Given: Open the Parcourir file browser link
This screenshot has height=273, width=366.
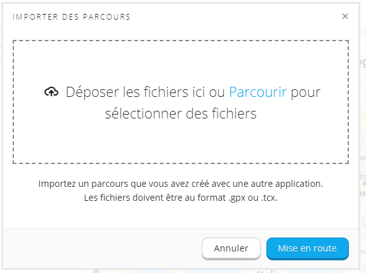Looking at the screenshot, I should 258,92.
